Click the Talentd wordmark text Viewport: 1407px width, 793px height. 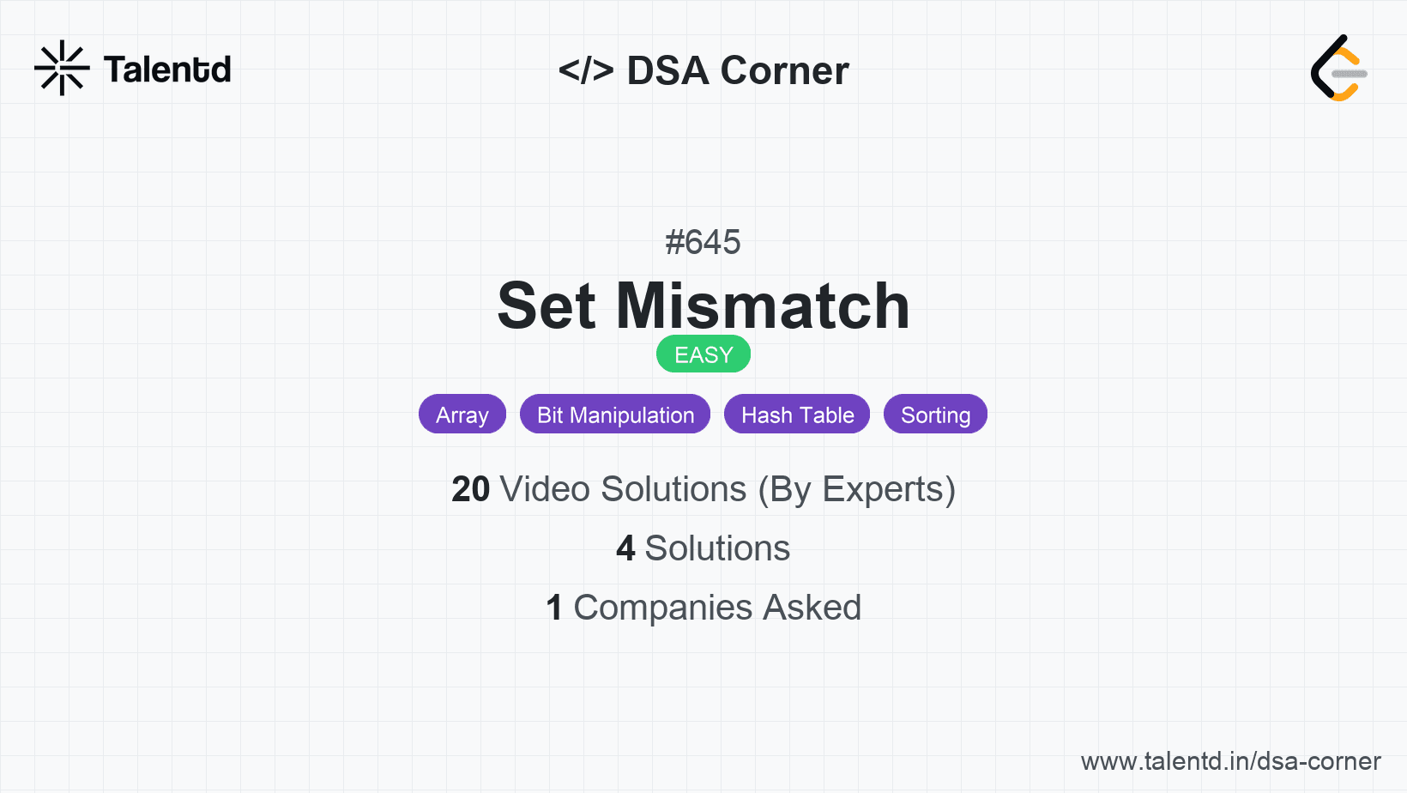[x=167, y=70]
